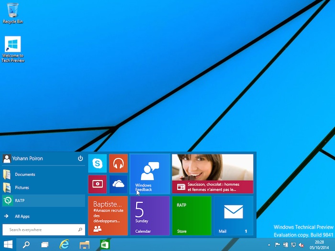Image resolution: width=335 pixels, height=251 pixels.
Task: Open the Yohann Poiron user account menu
Action: (28, 159)
